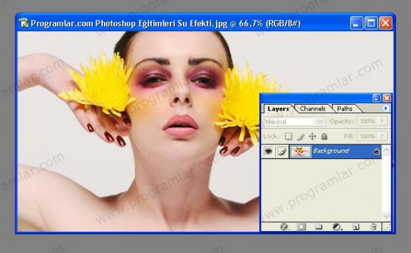
Task: Open the Opacity slider arrow
Action: [382, 121]
